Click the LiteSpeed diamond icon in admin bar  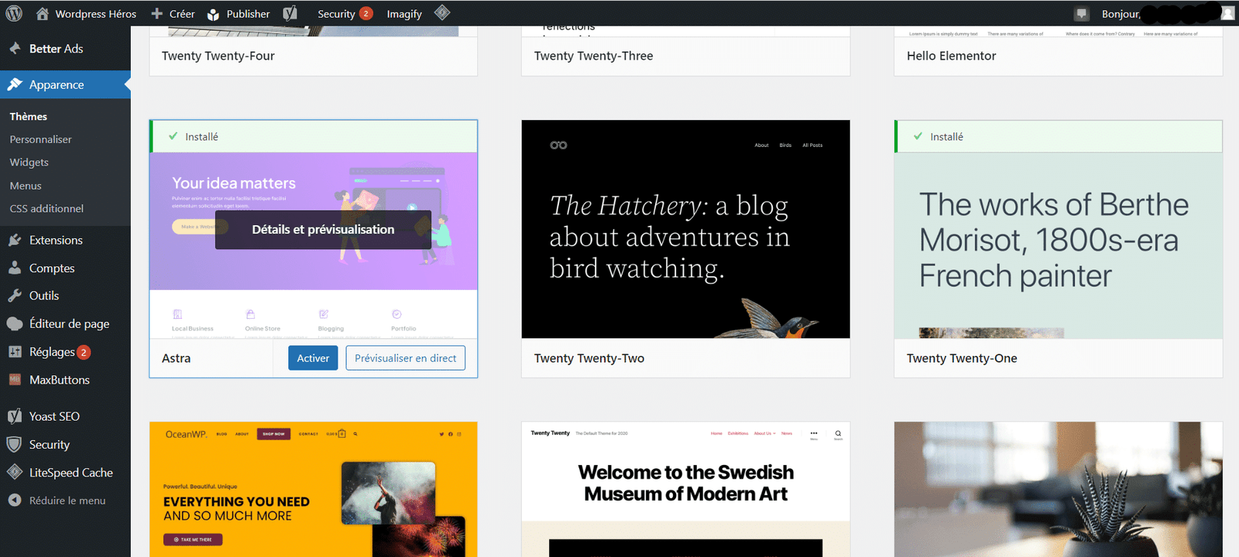[x=442, y=12]
